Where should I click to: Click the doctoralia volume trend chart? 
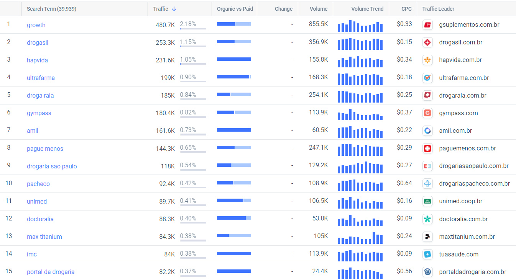click(x=360, y=220)
